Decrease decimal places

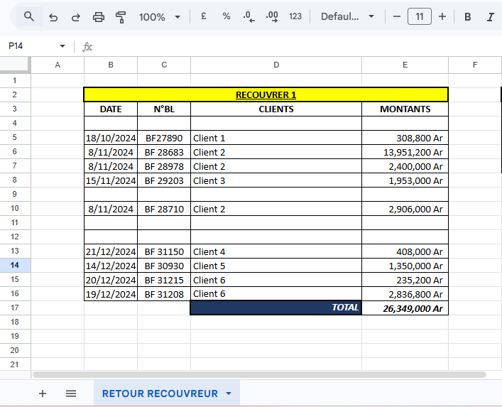click(249, 16)
